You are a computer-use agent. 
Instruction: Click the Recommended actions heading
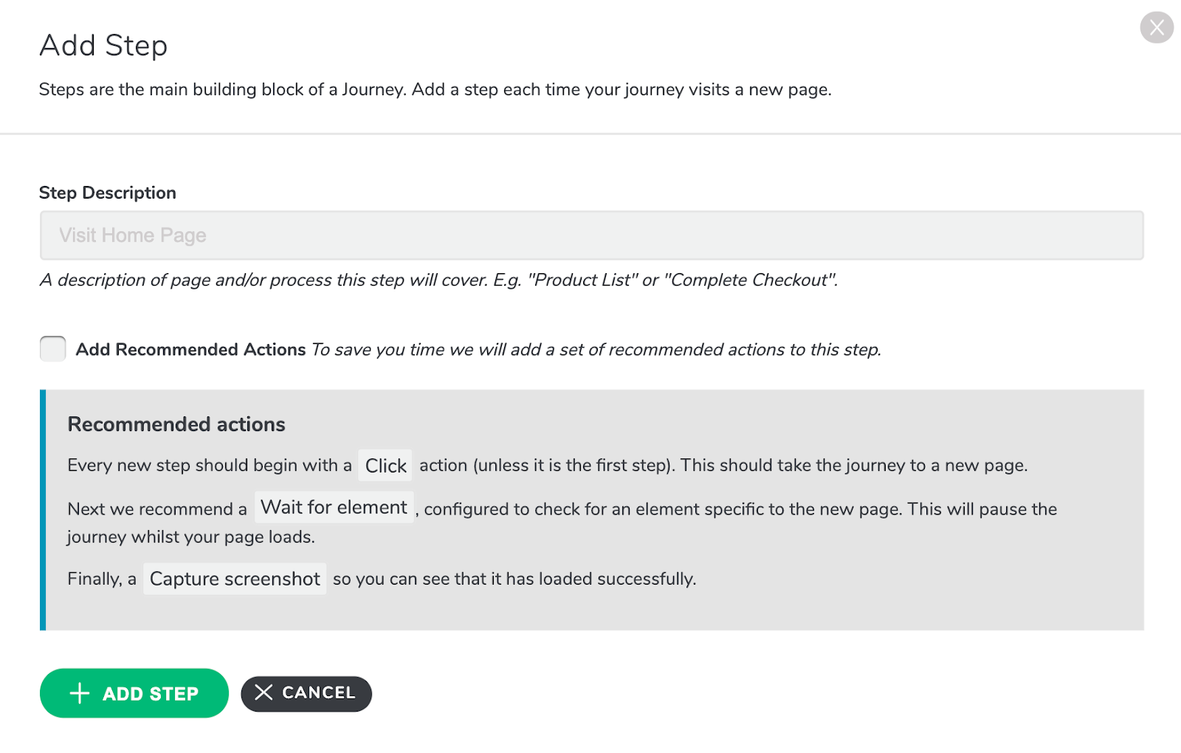click(176, 424)
